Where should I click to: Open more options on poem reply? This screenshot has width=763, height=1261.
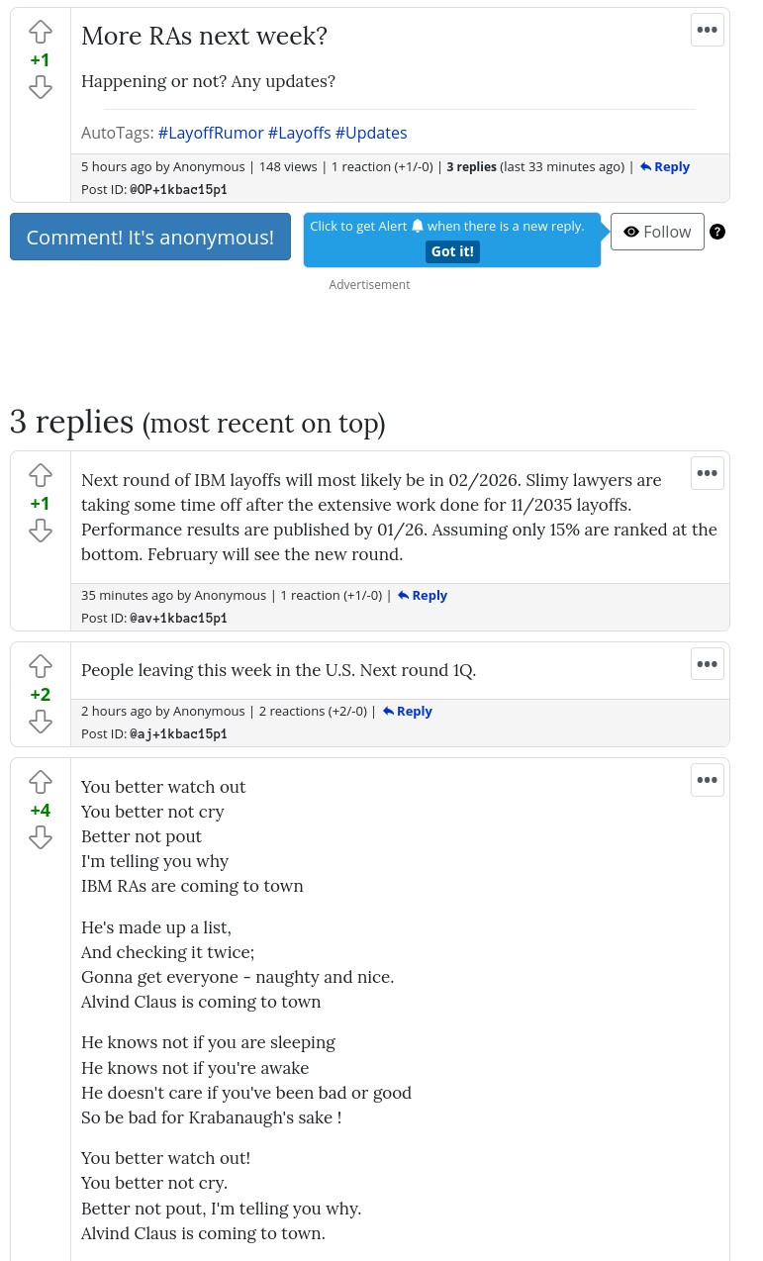pos(707,780)
